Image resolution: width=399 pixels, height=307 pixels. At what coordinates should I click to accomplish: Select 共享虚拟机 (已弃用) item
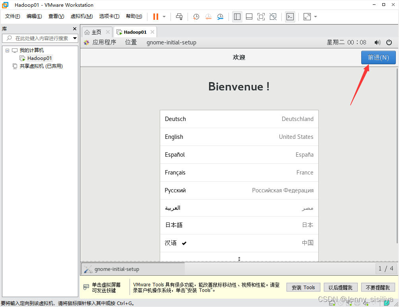click(41, 66)
